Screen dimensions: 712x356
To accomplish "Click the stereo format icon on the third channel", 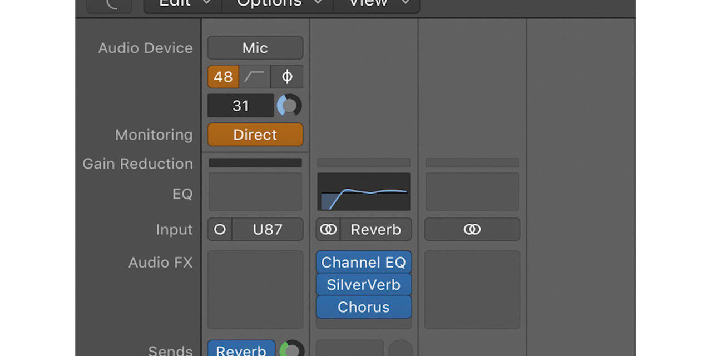I will tap(472, 229).
